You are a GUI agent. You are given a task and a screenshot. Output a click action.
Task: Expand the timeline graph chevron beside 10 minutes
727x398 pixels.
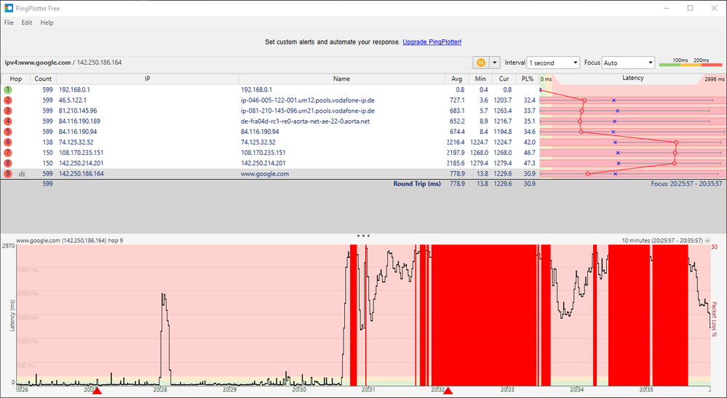(x=707, y=241)
